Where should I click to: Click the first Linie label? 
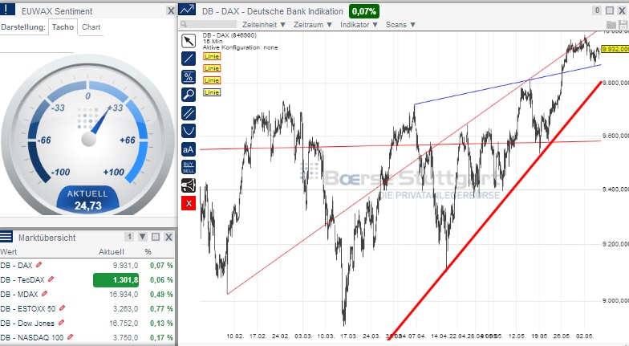(212, 56)
